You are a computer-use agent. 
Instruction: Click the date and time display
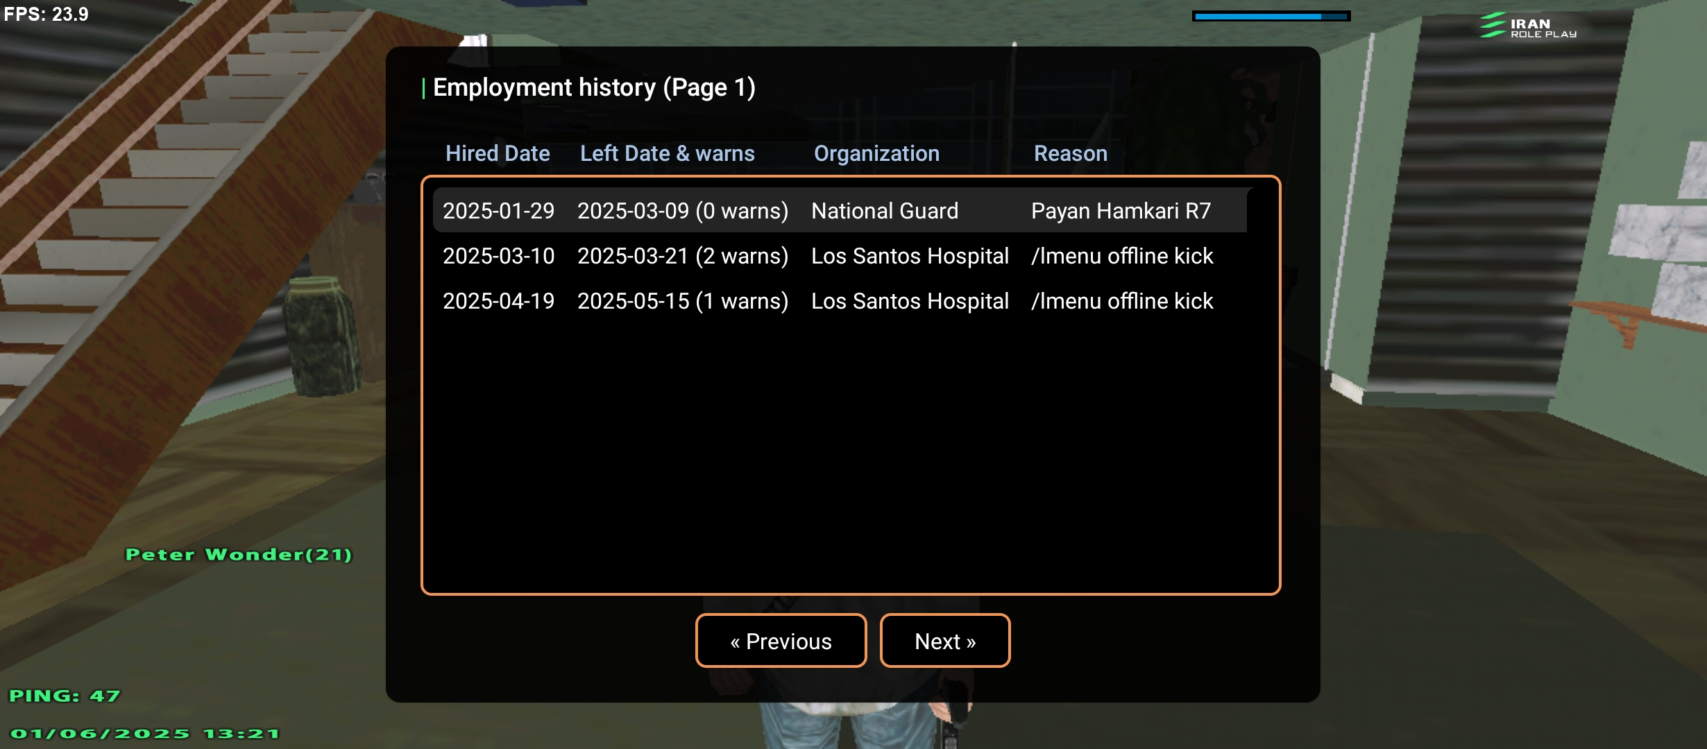[x=145, y=733]
